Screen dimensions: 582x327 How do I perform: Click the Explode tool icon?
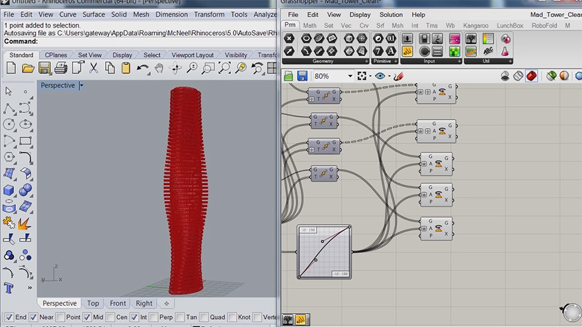[x=24, y=223]
